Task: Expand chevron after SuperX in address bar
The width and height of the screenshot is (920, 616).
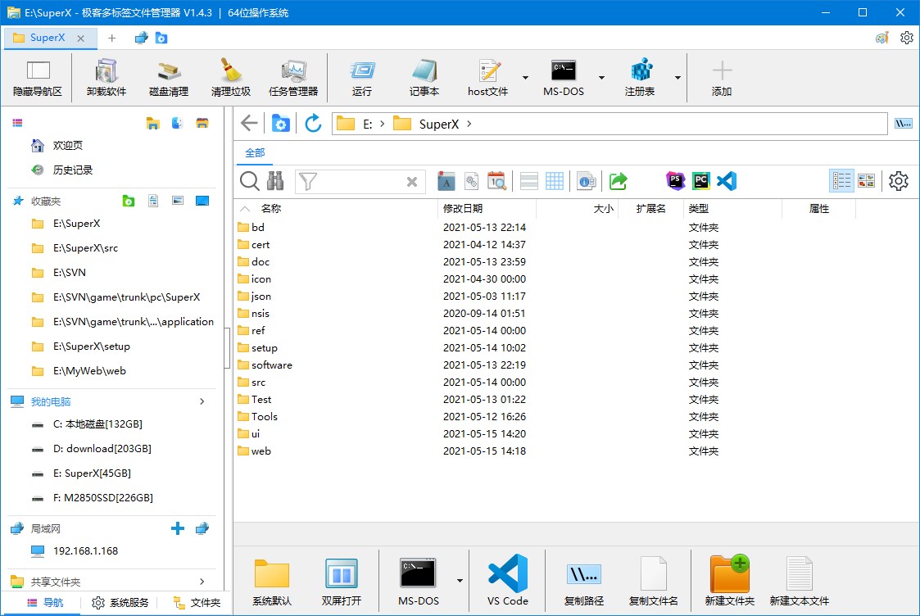Action: click(x=469, y=124)
